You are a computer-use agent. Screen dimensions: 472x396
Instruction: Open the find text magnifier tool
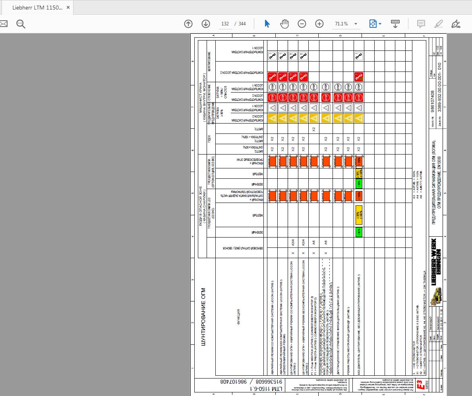[x=21, y=24]
